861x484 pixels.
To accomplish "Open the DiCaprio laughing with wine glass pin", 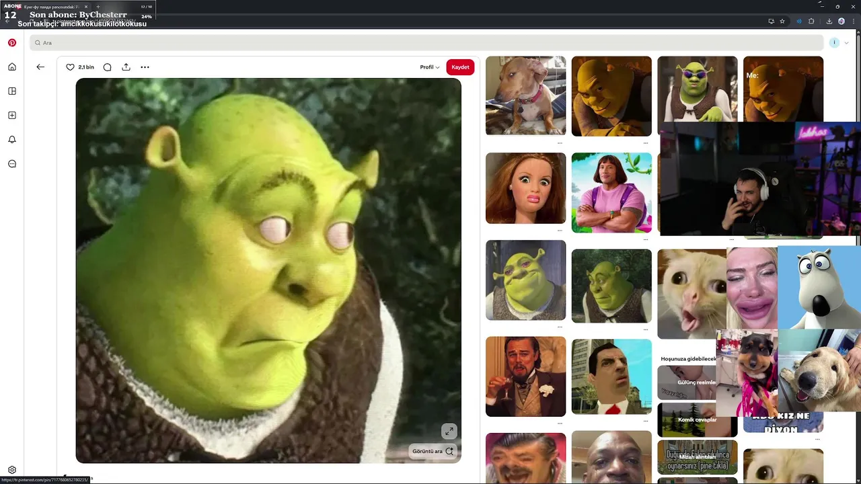I will click(x=525, y=376).
